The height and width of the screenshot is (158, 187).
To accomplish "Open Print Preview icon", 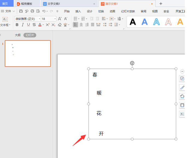I will coord(38,11).
